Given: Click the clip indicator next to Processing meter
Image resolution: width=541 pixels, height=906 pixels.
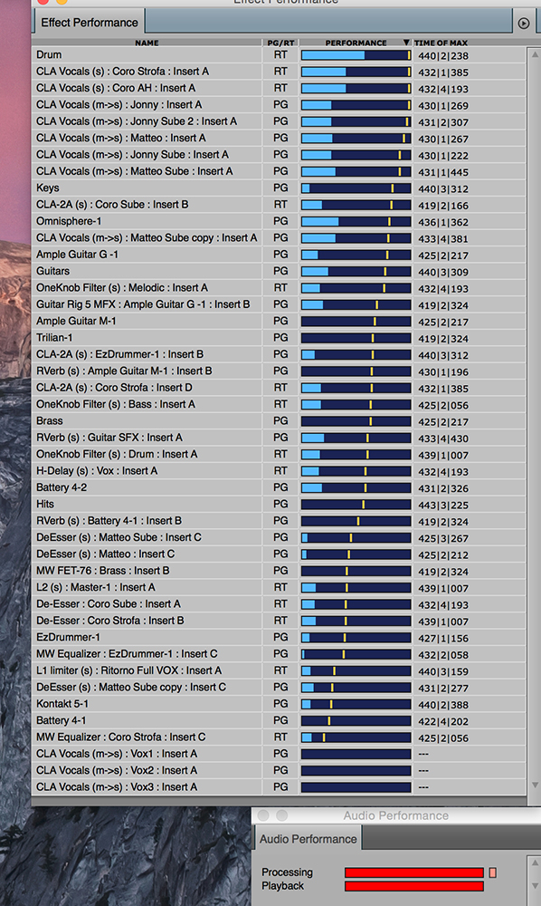Looking at the screenshot, I should coord(492,872).
